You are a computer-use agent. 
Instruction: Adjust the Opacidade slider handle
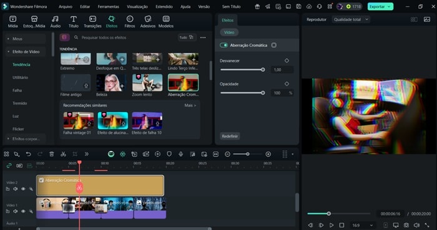pyautogui.click(x=263, y=93)
